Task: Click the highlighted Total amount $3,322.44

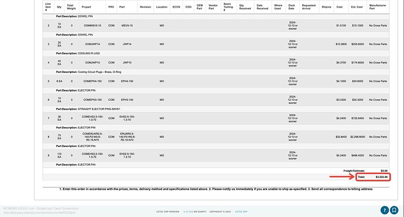Action: [382, 177]
